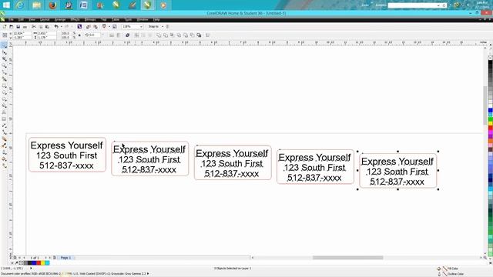
Task: Click the Save icon
Action: pyautogui.click(x=18, y=27)
